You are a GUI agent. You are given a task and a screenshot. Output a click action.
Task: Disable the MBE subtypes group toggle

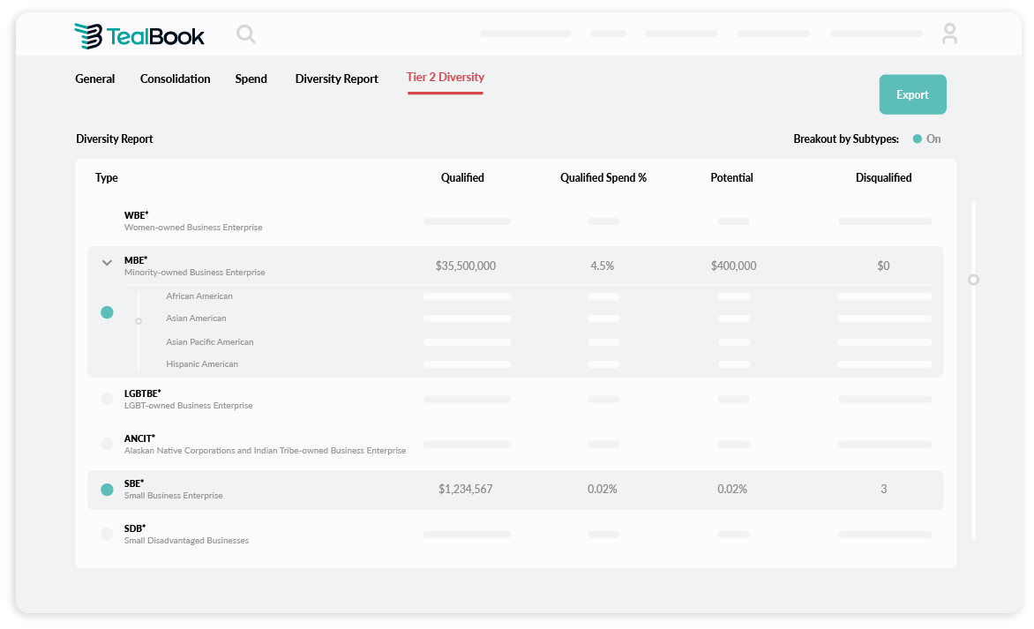tap(107, 312)
